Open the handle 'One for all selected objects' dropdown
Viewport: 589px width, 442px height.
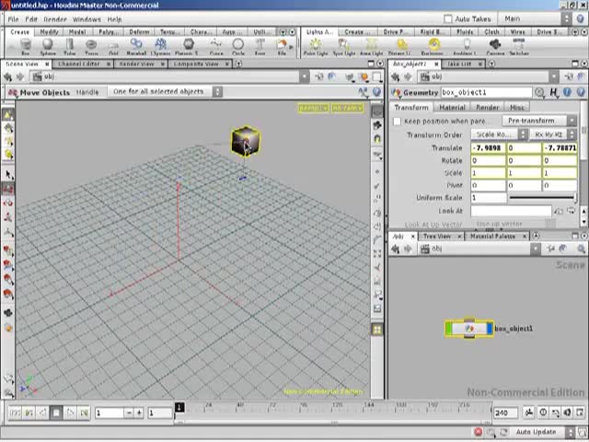click(165, 92)
